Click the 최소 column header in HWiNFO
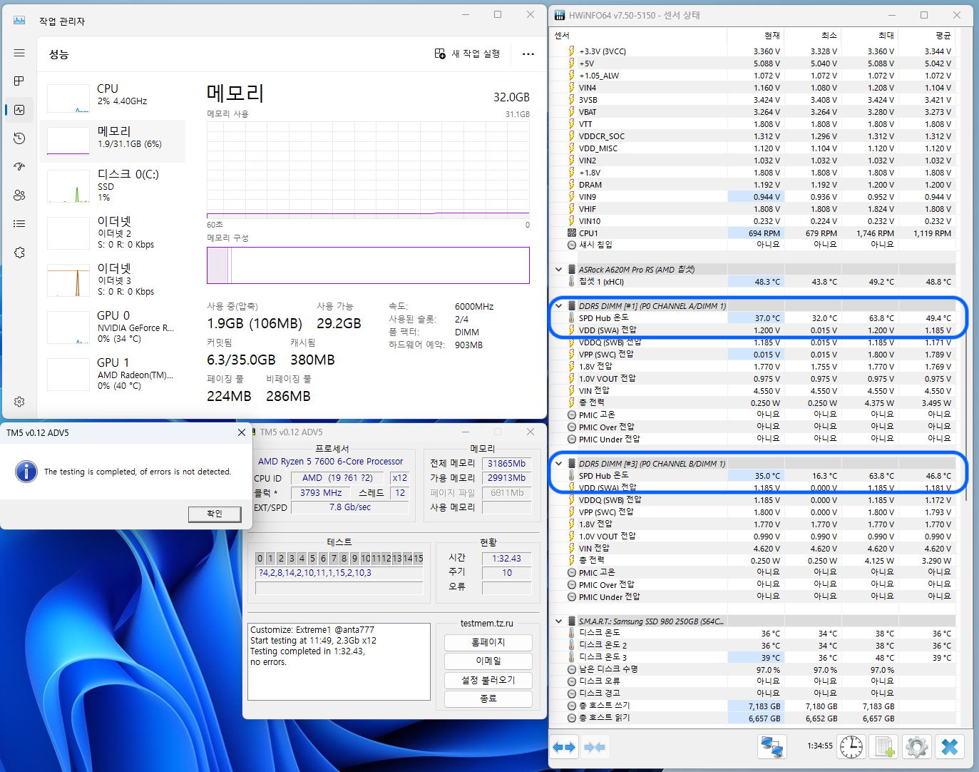 (813, 35)
